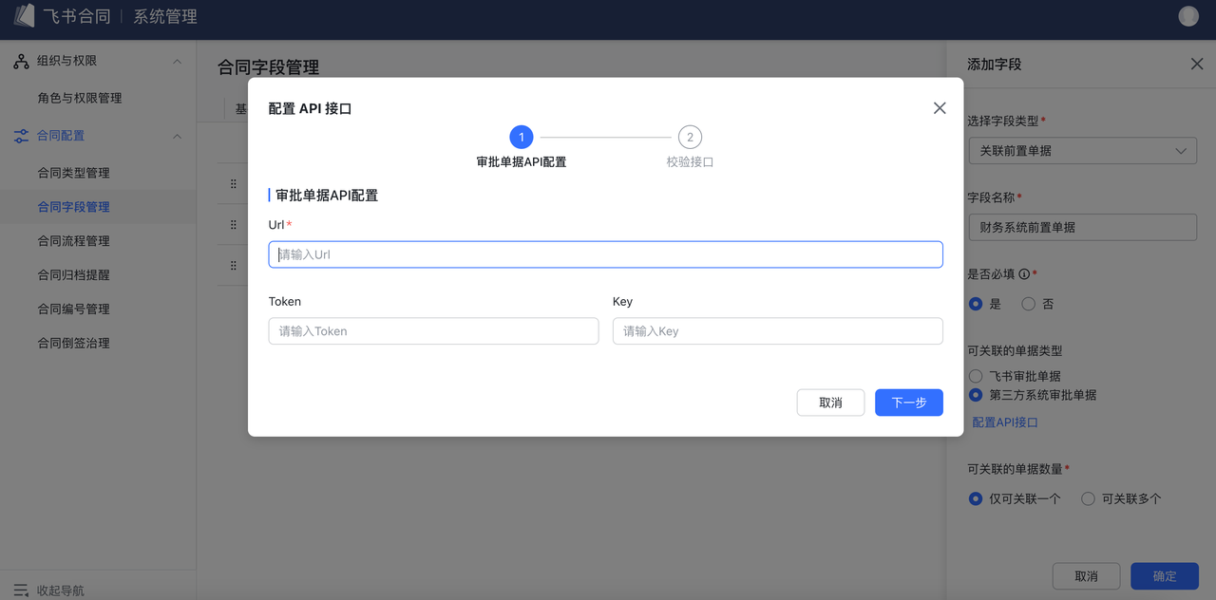
Task: Open the user avatar in top bar
Action: pyautogui.click(x=1188, y=16)
